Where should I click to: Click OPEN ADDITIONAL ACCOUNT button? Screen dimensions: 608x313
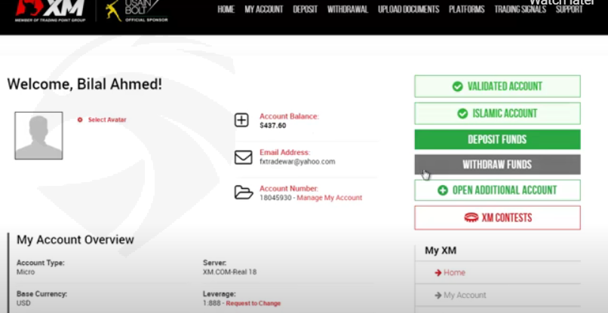498,190
